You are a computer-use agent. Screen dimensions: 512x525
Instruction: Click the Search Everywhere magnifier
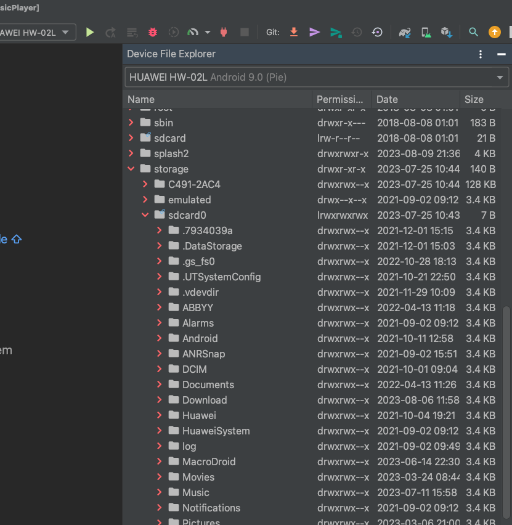tap(473, 32)
